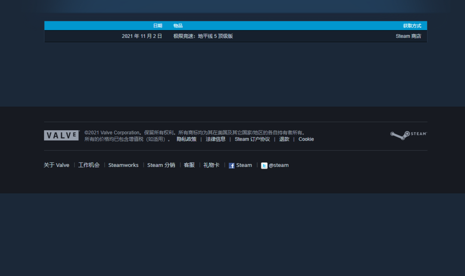Click the Twitter bird icon
The image size is (465, 276).
264,166
